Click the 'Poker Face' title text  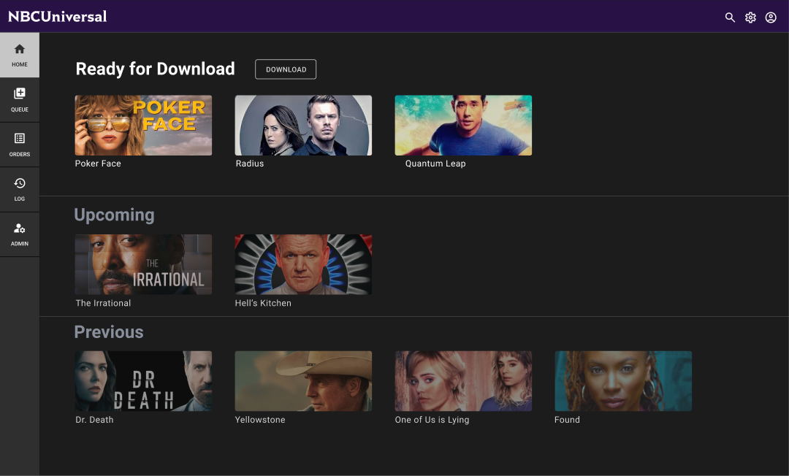98,164
